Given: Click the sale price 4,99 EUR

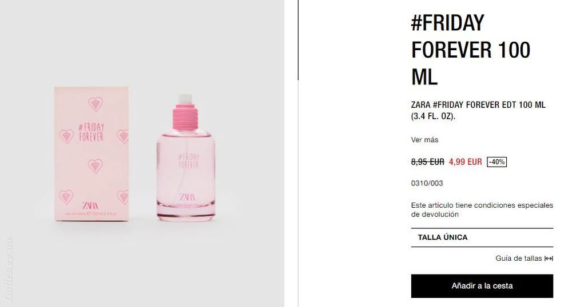Looking at the screenshot, I should coord(466,162).
